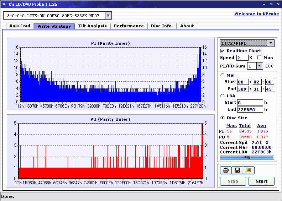This screenshot has height=201, width=282.
Task: Open the LITE-ON drive selector dropdown
Action: point(108,16)
